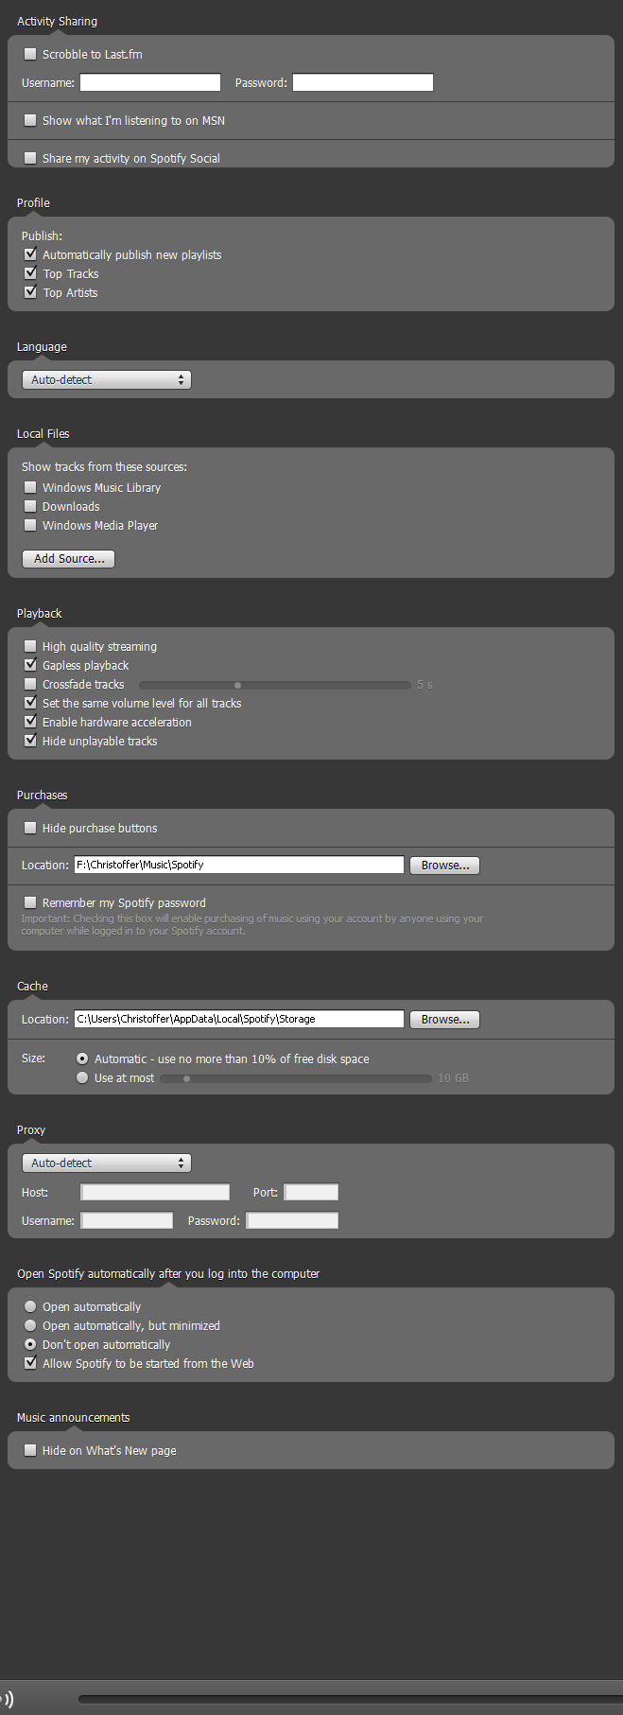Screen dimensions: 623x1715
Task: Toggle Set the same volume level for all tracks
Action: [x=30, y=703]
